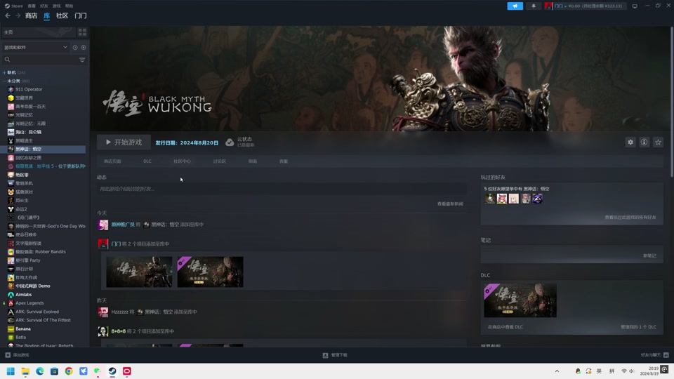
Task: Open the 帮助 help menu
Action: tap(69, 6)
